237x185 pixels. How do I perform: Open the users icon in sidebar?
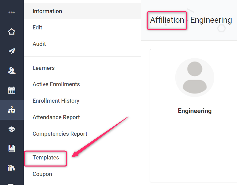click(x=12, y=70)
